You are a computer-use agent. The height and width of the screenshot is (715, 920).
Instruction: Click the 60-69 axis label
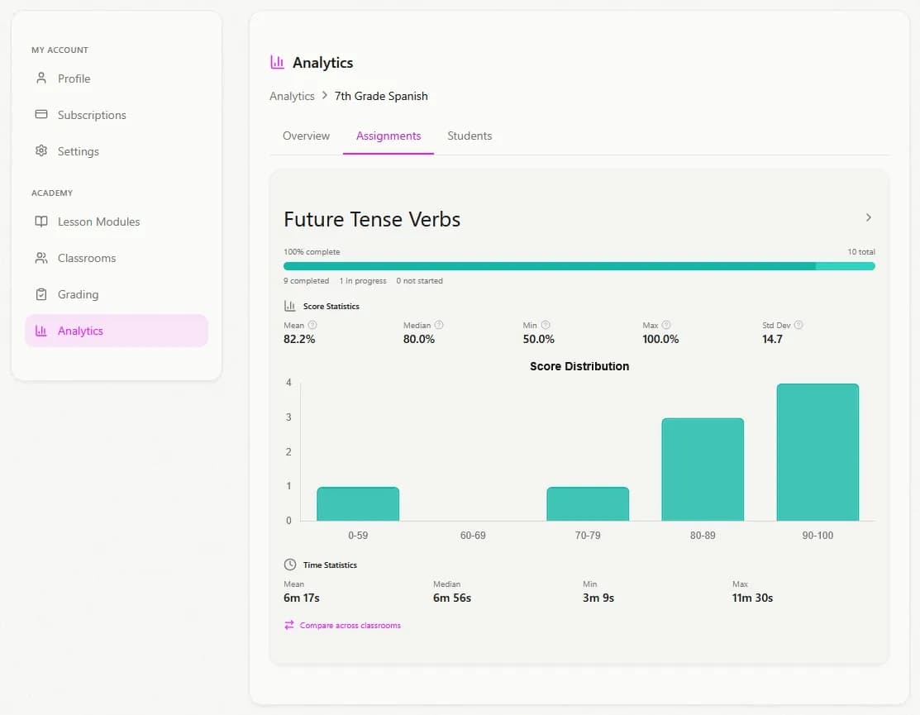[x=473, y=535]
